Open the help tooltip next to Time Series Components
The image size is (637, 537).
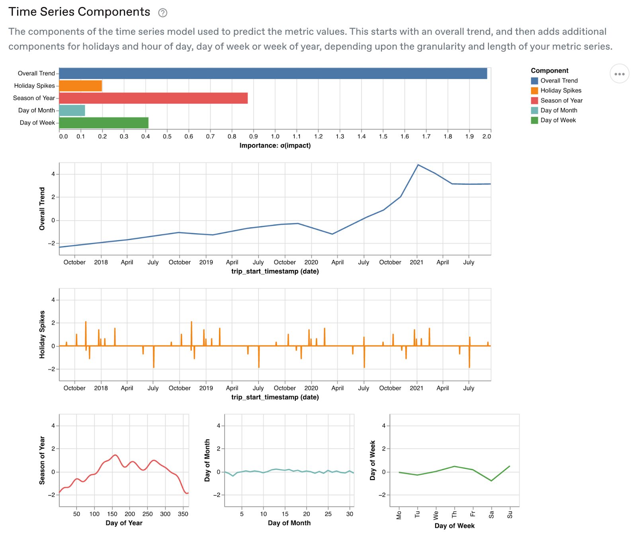tap(163, 12)
